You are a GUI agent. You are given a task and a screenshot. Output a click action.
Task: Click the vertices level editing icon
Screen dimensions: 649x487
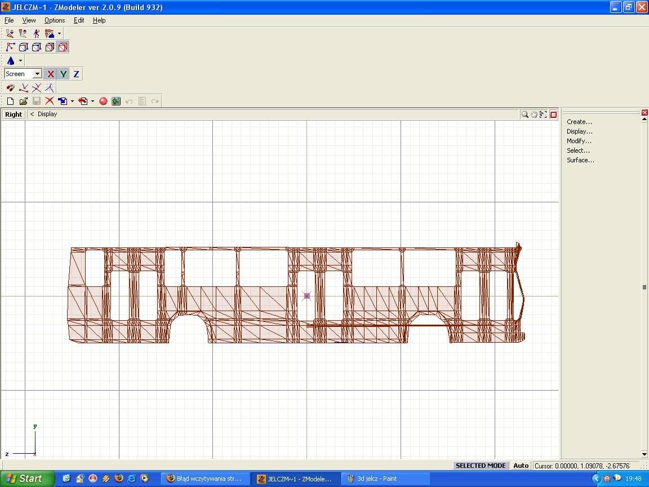[10, 47]
